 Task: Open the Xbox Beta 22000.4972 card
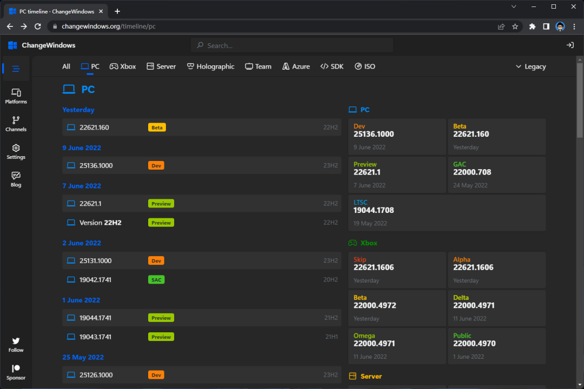pos(397,308)
